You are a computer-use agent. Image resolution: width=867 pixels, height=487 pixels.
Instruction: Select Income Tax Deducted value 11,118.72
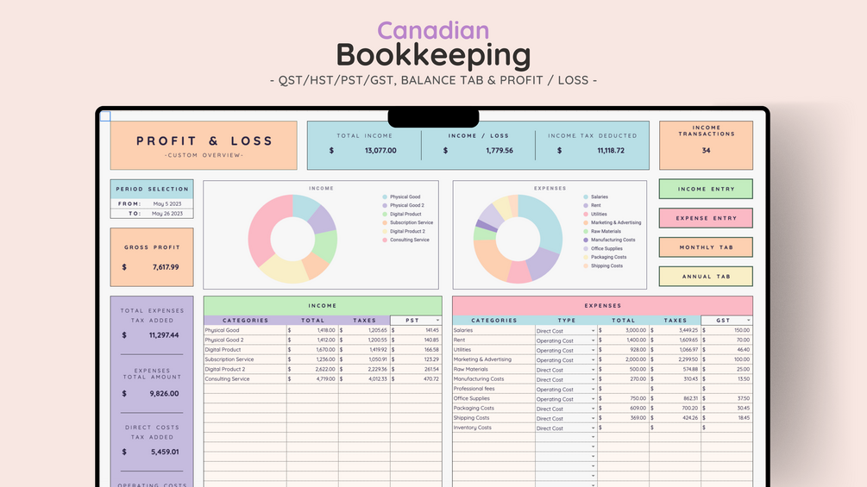(x=611, y=150)
